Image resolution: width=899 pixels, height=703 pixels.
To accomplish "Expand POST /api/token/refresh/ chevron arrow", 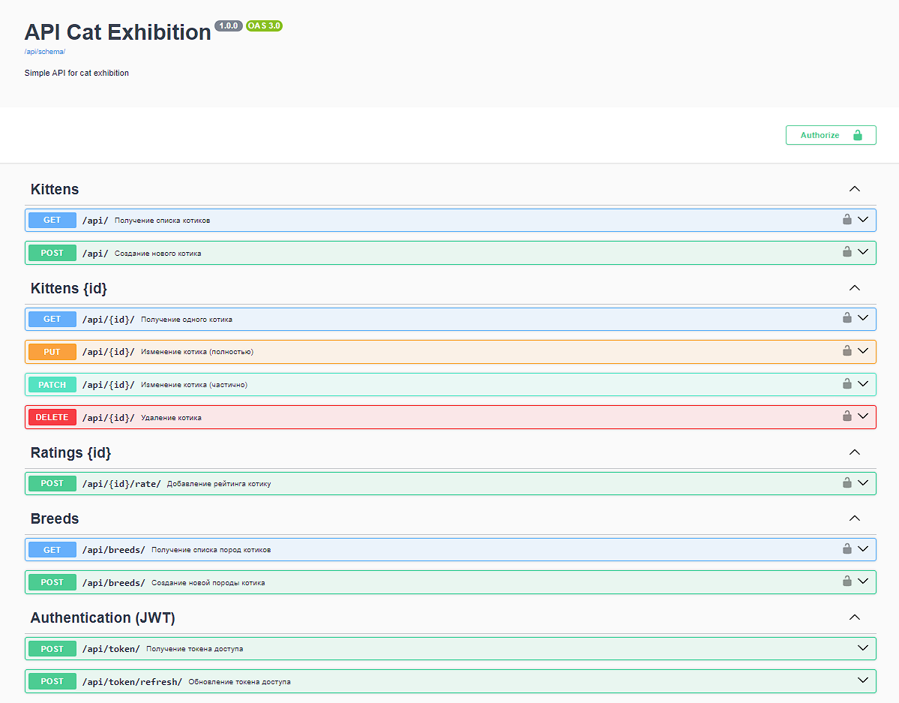I will [x=863, y=680].
